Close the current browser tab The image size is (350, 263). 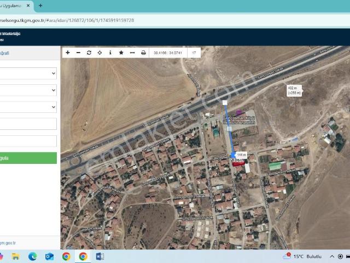click(x=28, y=5)
